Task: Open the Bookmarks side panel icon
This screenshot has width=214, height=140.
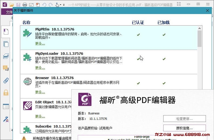Action: [x=6, y=32]
